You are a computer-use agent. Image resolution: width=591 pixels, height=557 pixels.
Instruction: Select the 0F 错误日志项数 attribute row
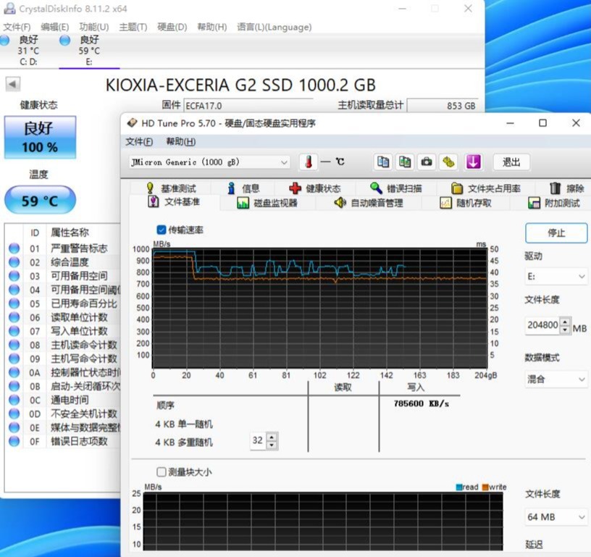tap(64, 441)
